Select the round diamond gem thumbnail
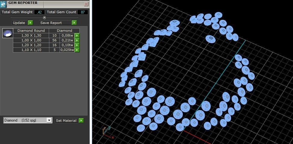This screenshot has width=293, height=144. pyautogui.click(x=8, y=33)
